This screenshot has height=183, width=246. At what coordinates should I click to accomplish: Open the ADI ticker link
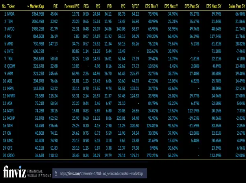coord(9,81)
